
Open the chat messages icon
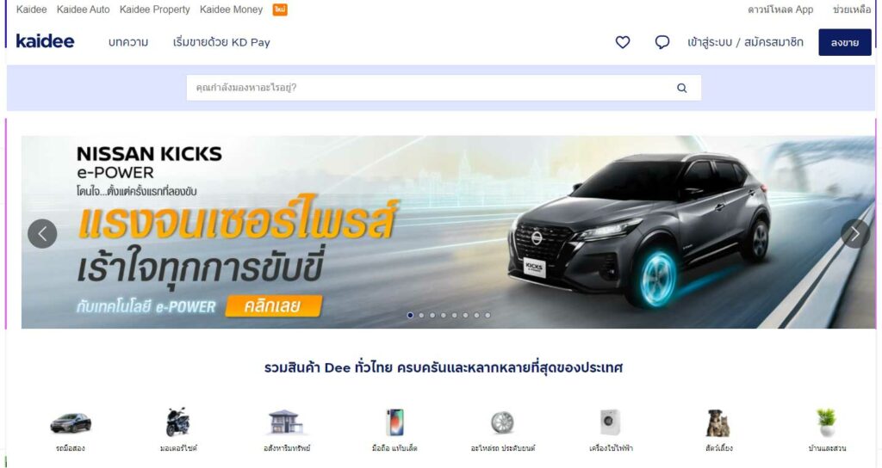[662, 42]
